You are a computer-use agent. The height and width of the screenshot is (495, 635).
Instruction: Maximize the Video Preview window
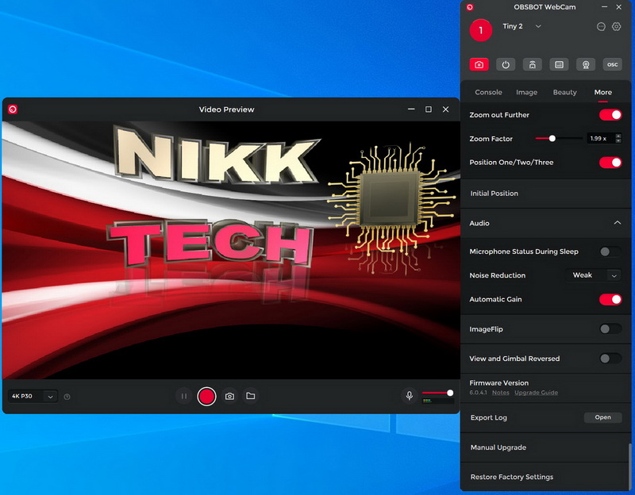tap(429, 109)
